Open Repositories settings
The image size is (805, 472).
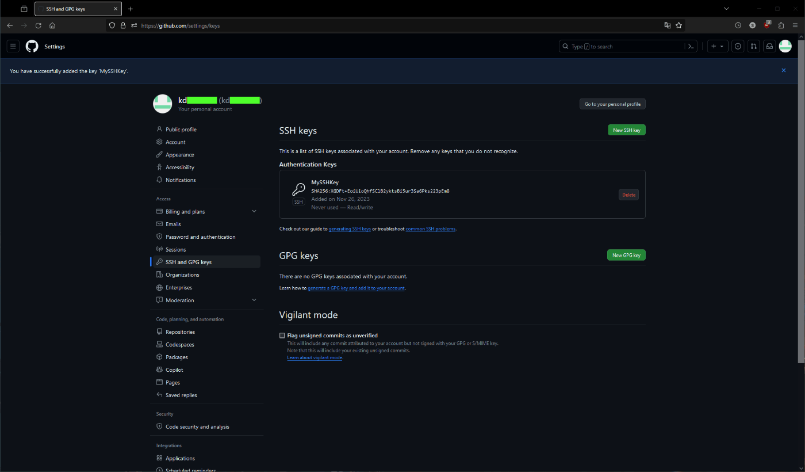click(x=180, y=332)
